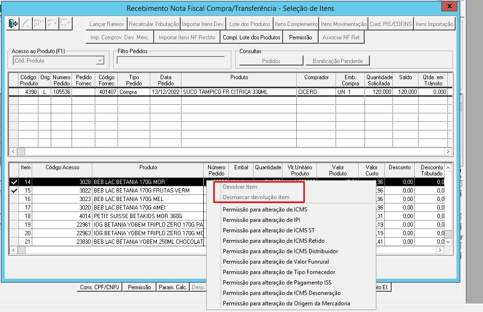Select the SUCO TAMPICO FR CITRICA 330ML row
This screenshot has width=483, height=312.
(x=230, y=92)
